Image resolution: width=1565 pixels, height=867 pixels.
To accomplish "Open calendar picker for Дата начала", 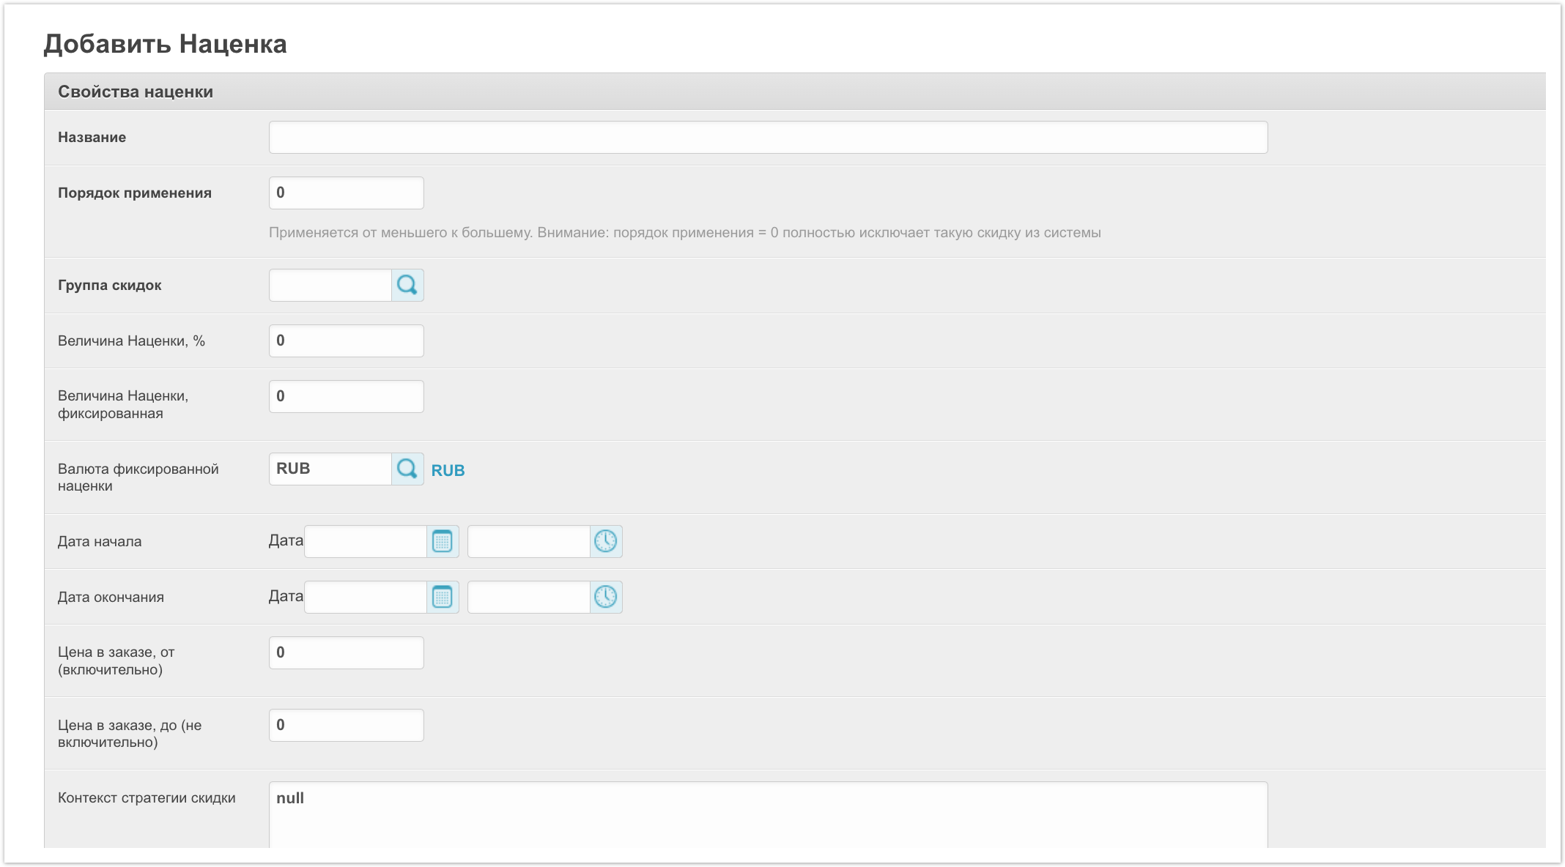I will pos(443,541).
